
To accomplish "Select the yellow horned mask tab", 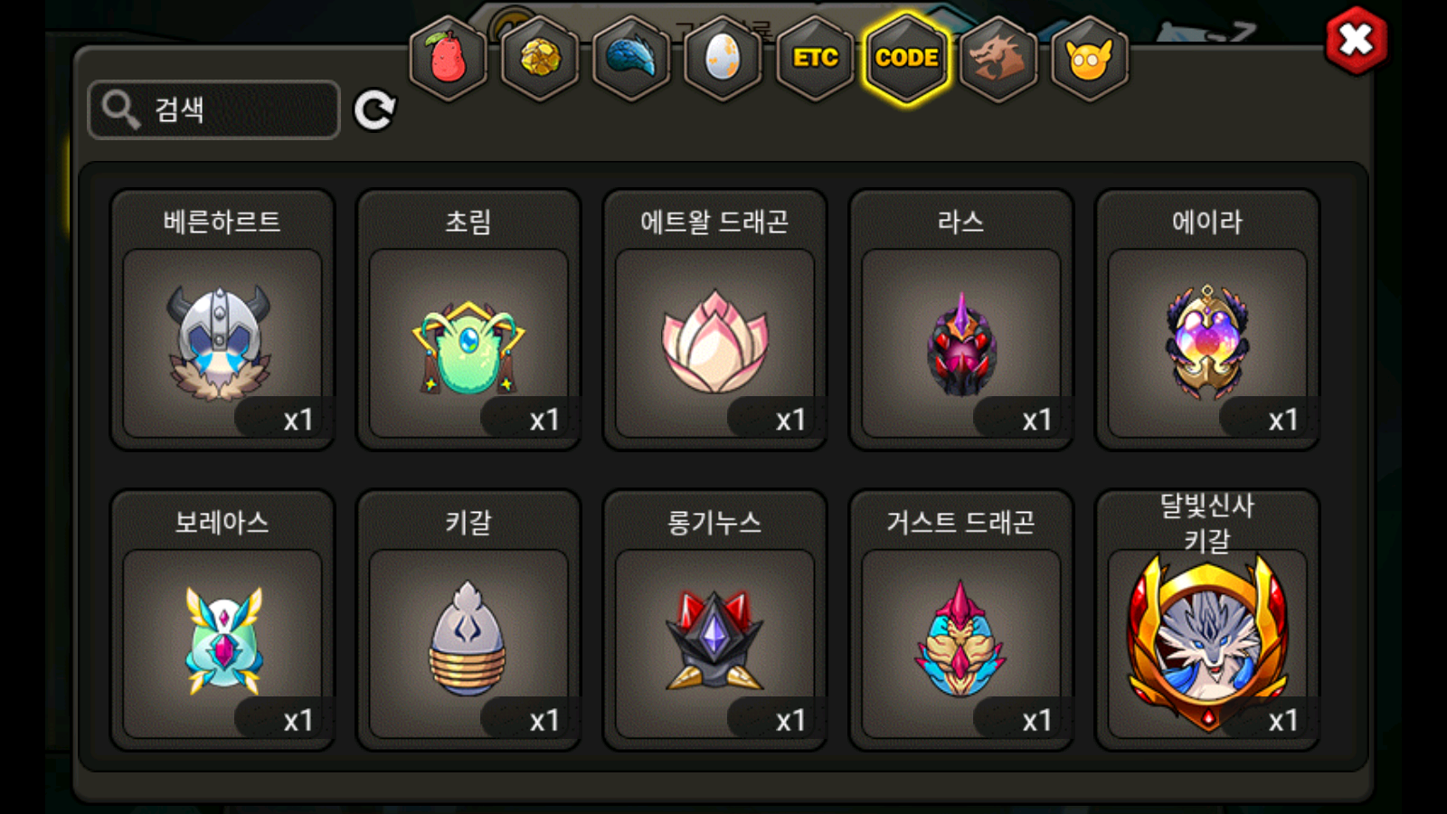I will pyautogui.click(x=1090, y=59).
